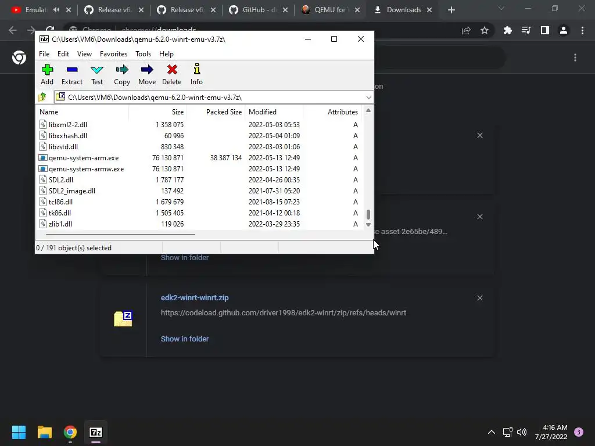
Task: Sort file list by Attributes column
Action: point(332,112)
